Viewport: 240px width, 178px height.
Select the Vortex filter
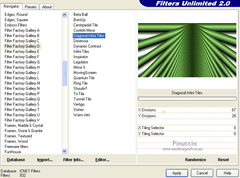pos(78,110)
